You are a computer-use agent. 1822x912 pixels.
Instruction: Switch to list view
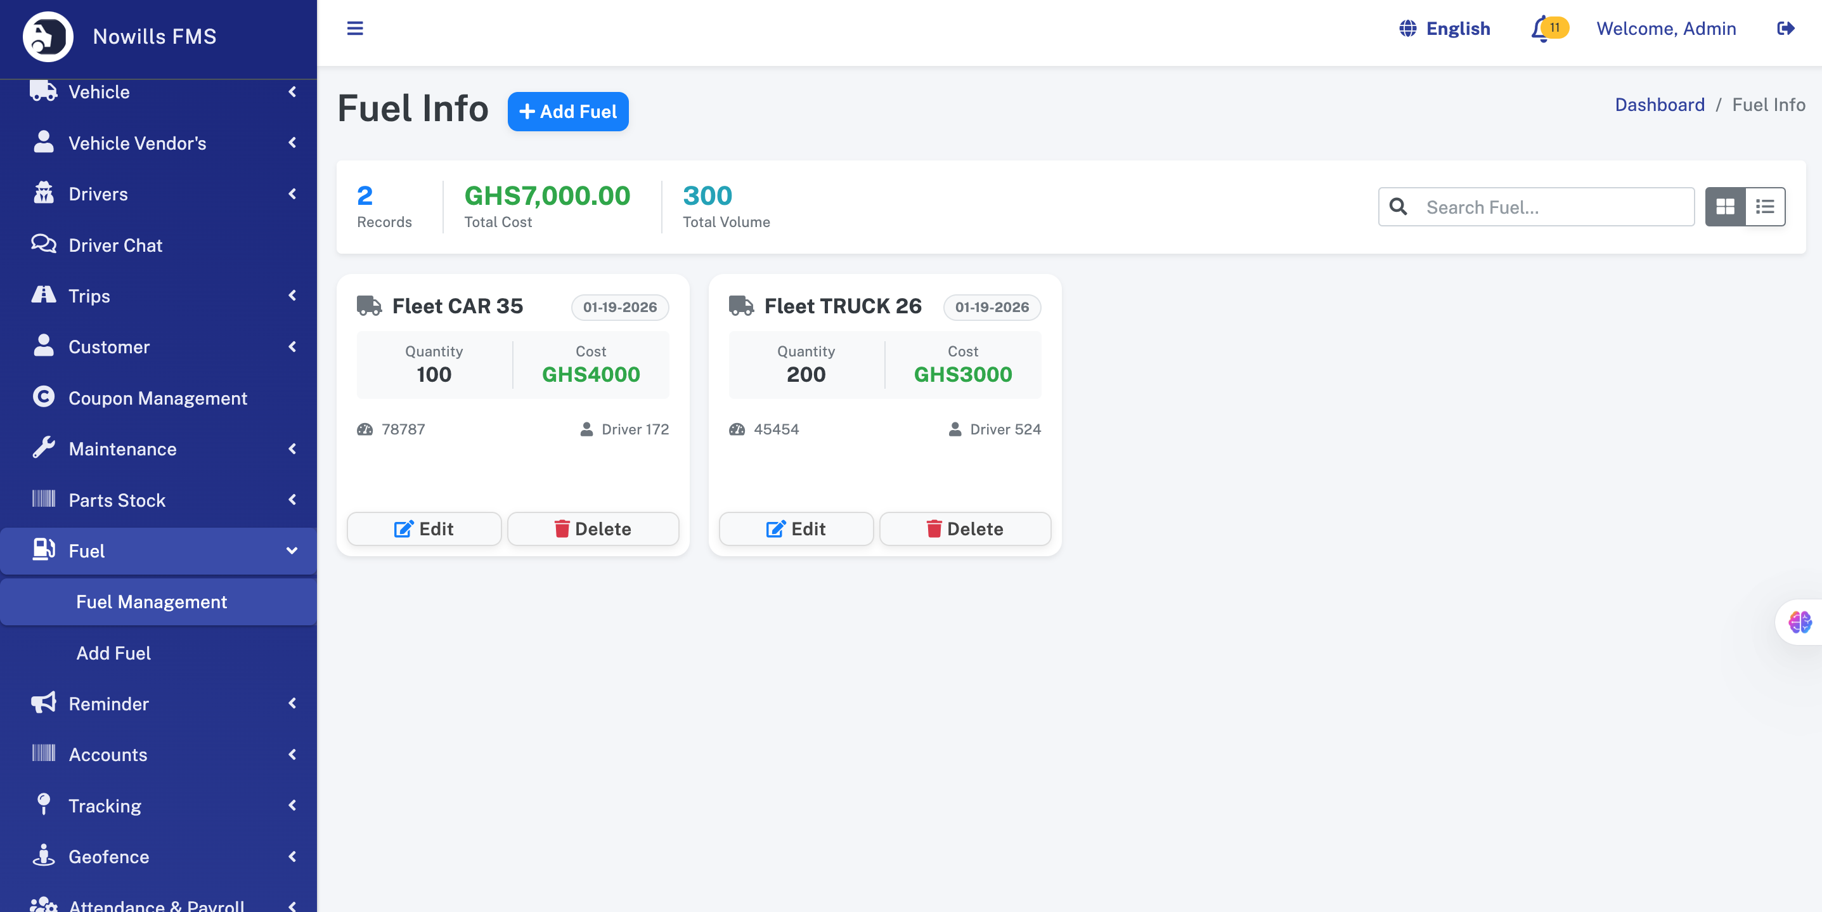pos(1765,207)
